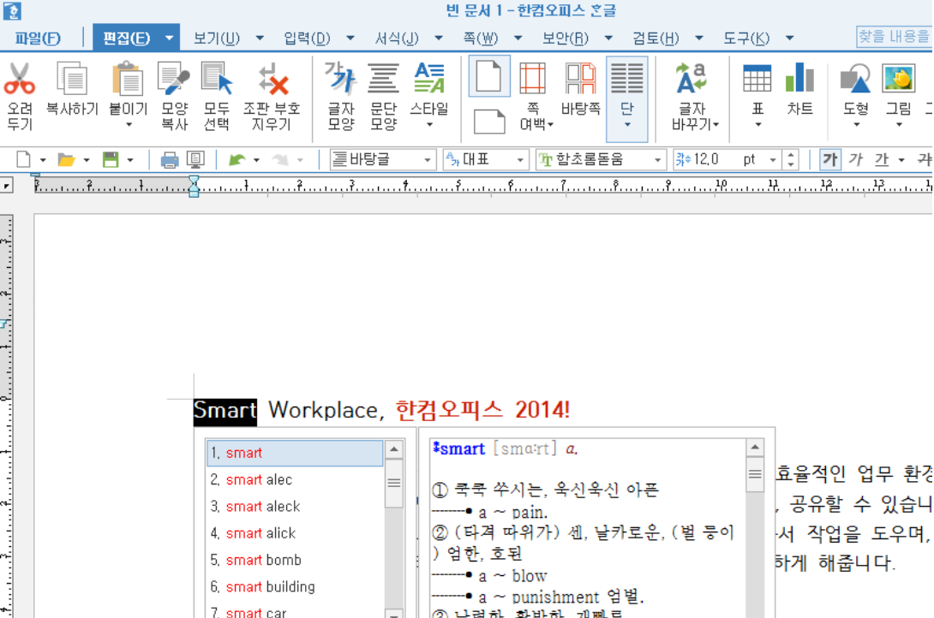The width and height of the screenshot is (934, 618).
Task: Open Paragraph Shape (문단 모양) dialog
Action: 383,80
